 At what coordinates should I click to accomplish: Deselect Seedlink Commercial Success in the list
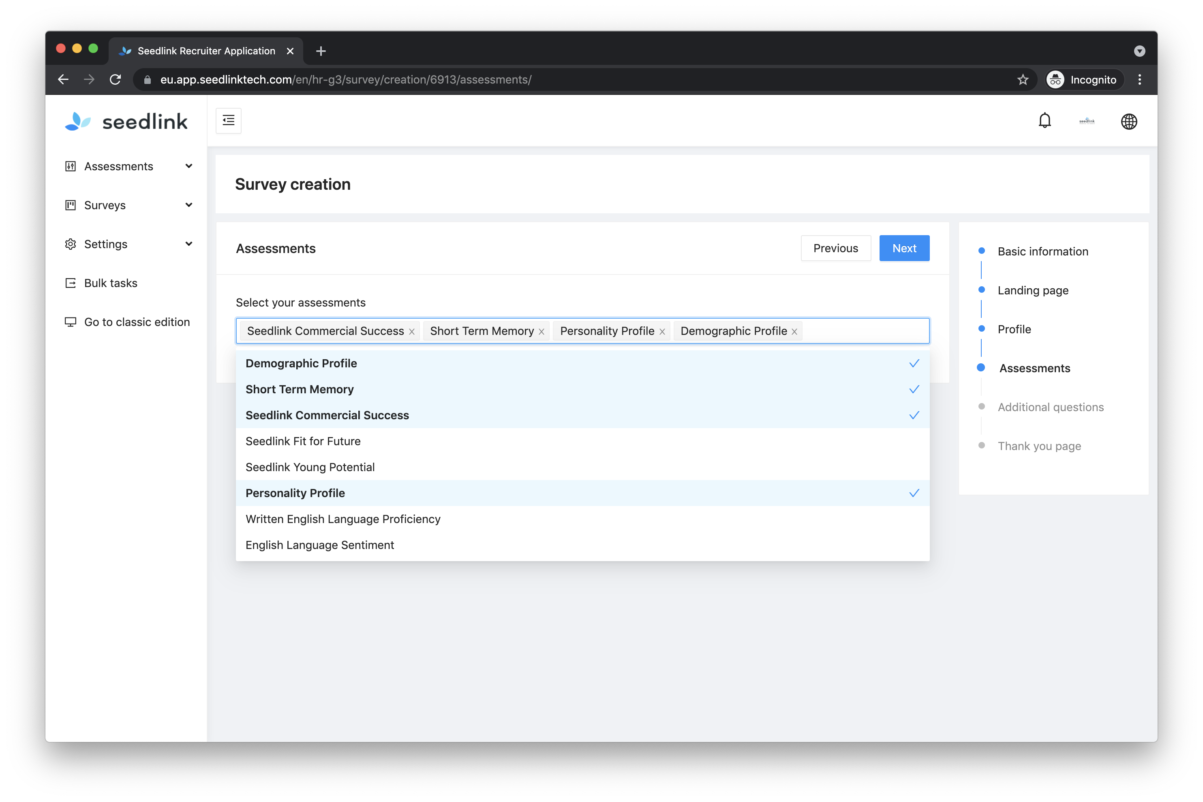[582, 415]
